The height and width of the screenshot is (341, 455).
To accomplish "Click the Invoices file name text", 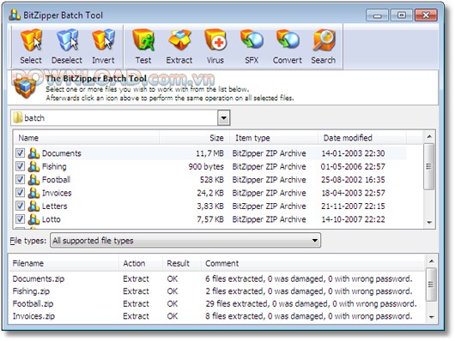I will (57, 193).
